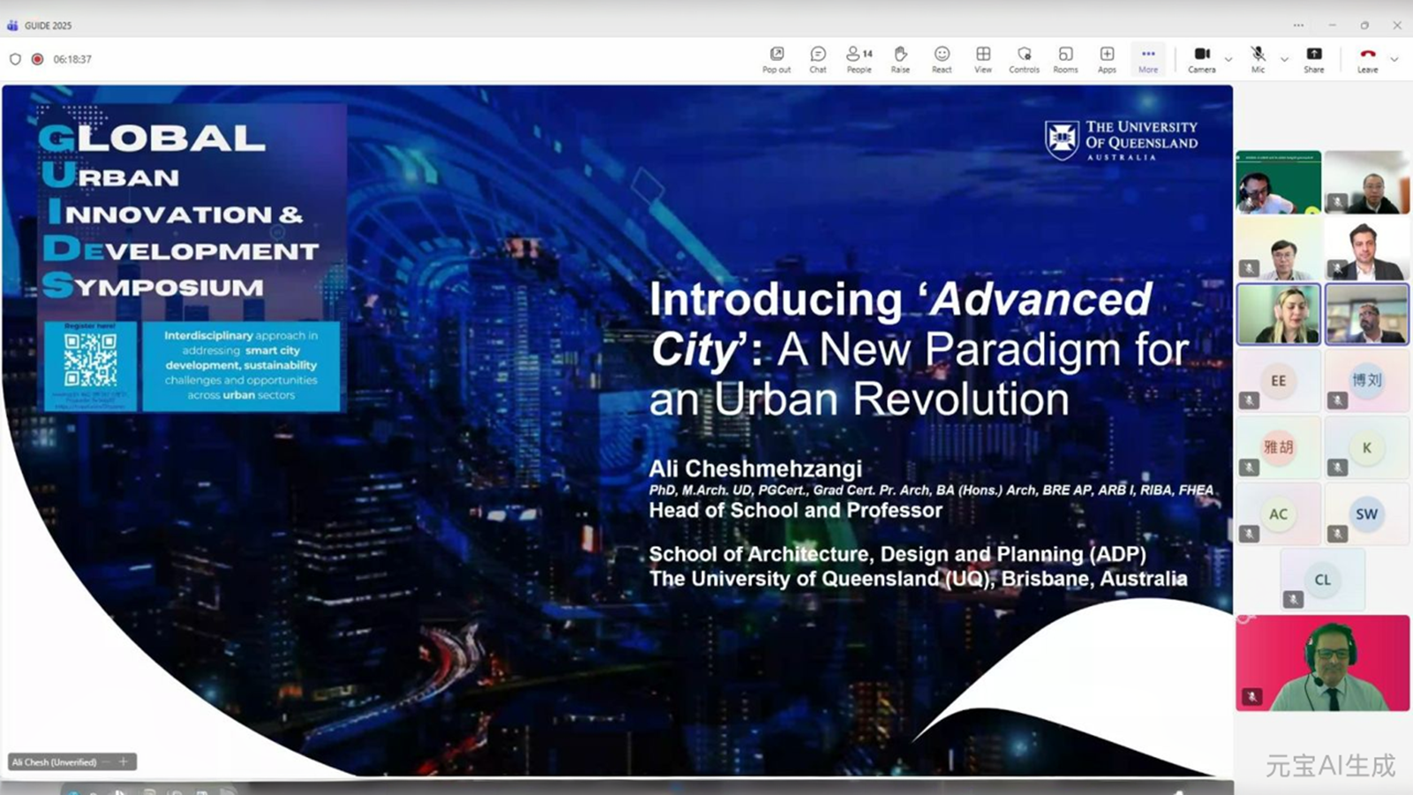Open the React emoji options

click(x=941, y=59)
